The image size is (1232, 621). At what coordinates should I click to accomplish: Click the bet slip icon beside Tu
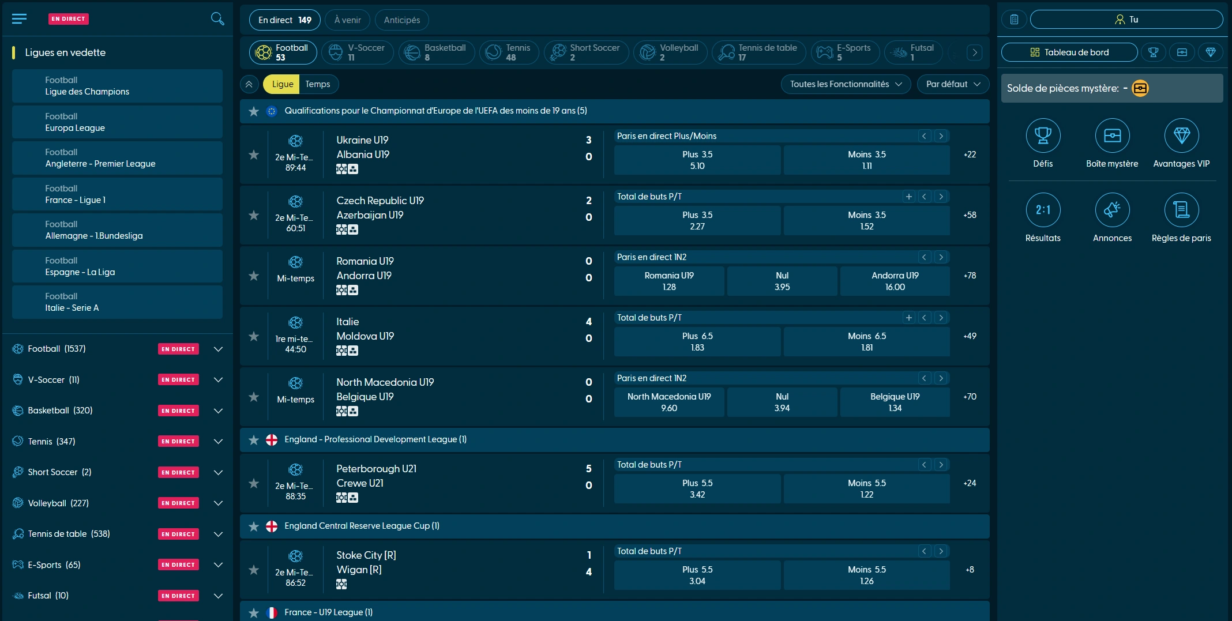1014,20
